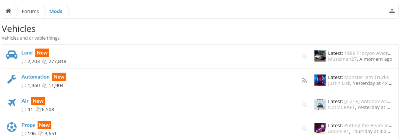This screenshot has height=139, width=403.
Task: Select the Mods breadcrumb item
Action: (x=56, y=11)
